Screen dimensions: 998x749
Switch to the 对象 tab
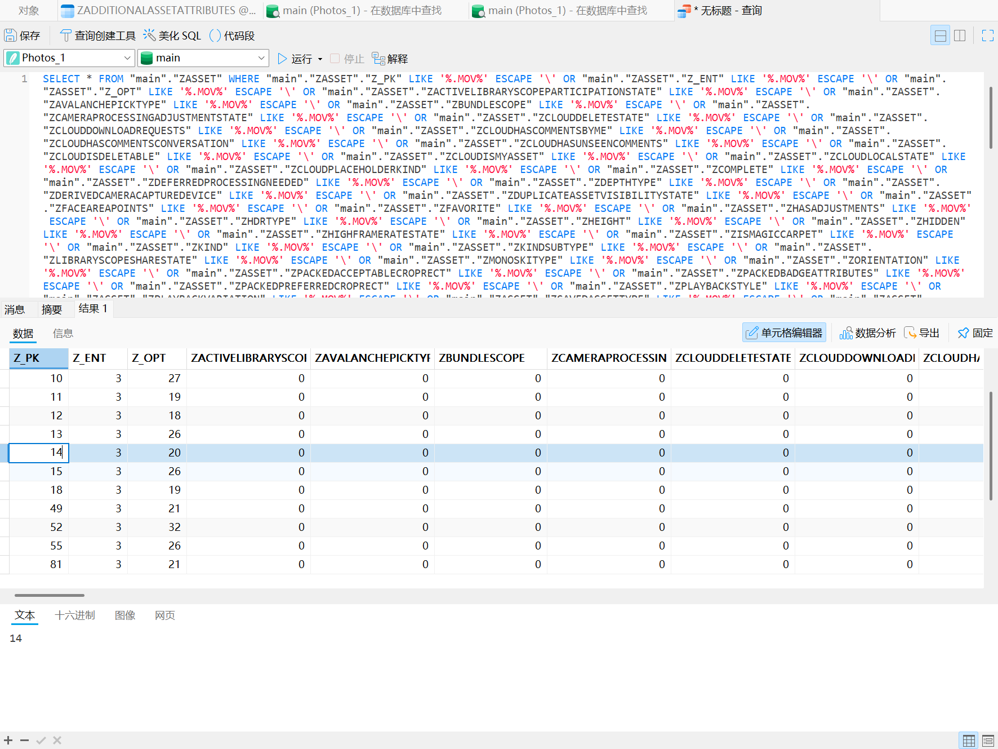(29, 10)
